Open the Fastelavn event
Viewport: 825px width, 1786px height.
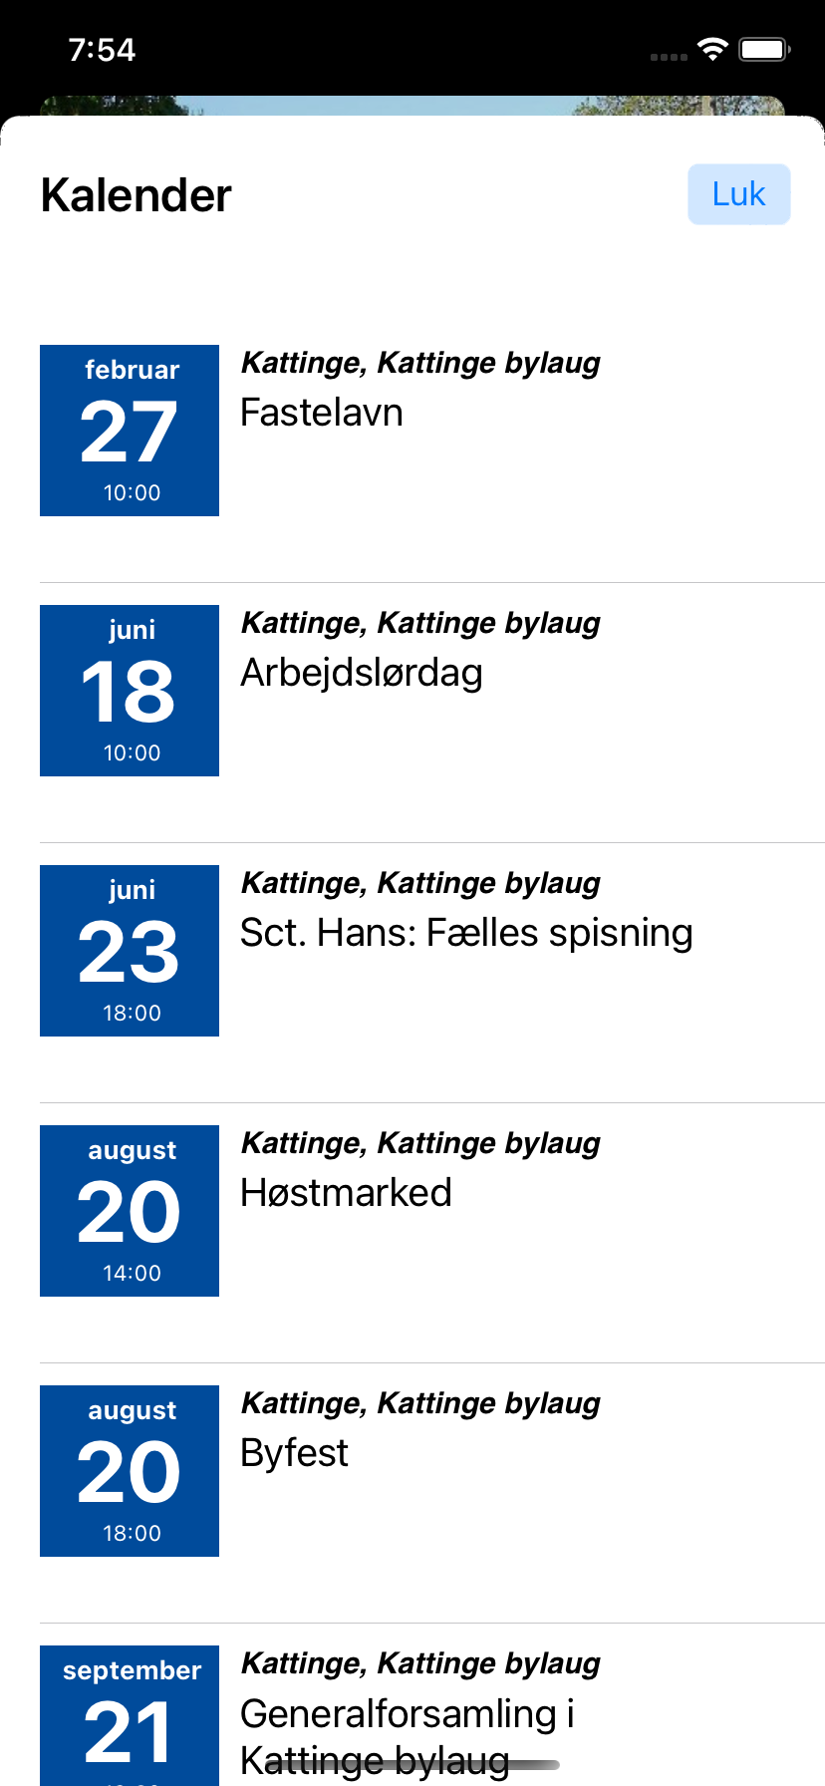click(x=322, y=413)
